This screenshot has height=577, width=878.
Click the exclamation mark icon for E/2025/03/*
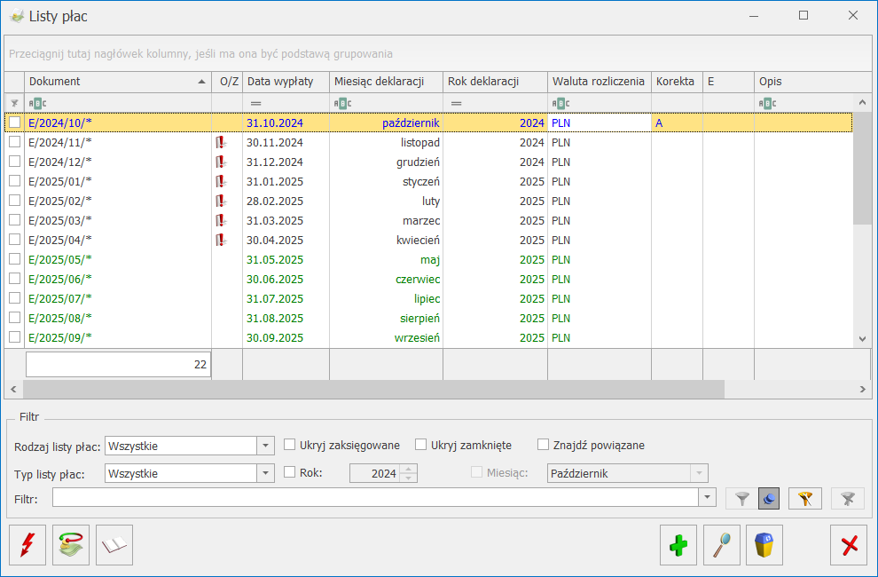221,220
